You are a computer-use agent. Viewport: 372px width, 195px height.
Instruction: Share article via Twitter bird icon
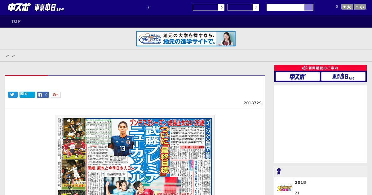[13, 95]
